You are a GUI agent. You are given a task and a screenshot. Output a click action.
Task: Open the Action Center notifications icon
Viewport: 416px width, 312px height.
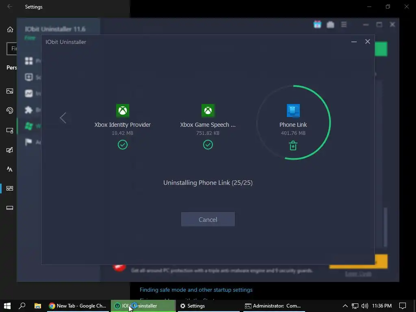point(403,306)
